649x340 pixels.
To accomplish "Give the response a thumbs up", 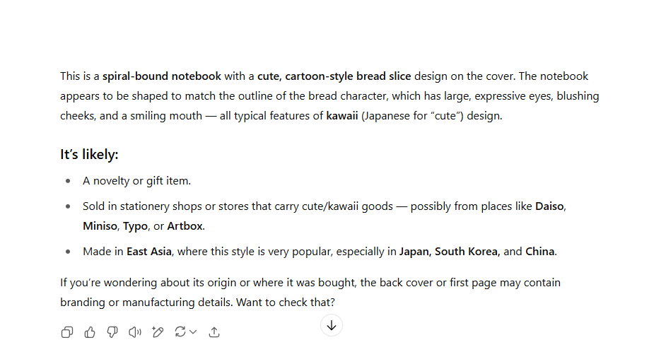I will pyautogui.click(x=90, y=332).
